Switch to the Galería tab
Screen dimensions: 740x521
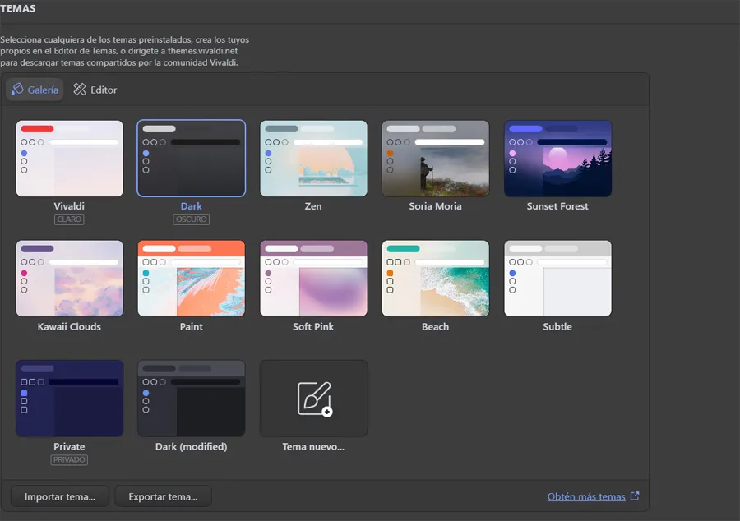coord(35,90)
